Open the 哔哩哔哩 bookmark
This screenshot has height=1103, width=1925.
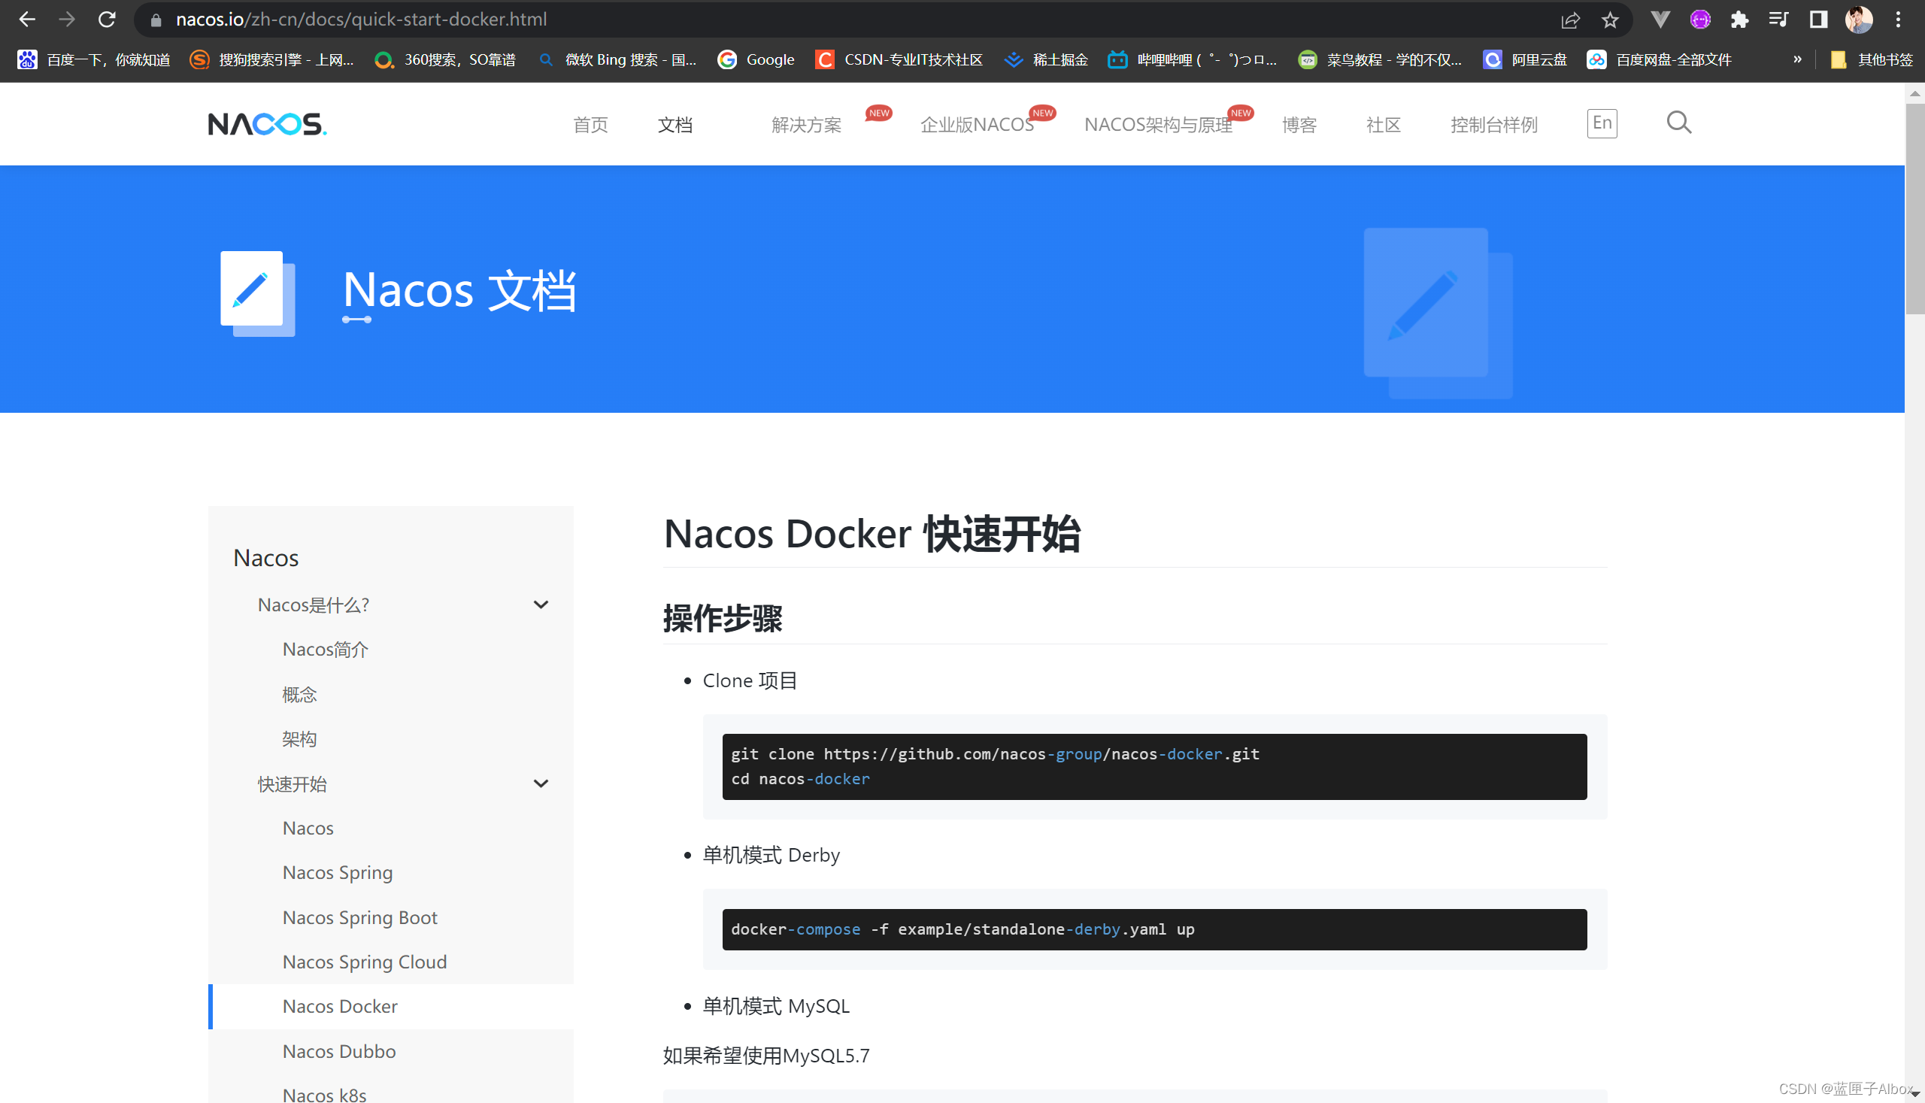[1193, 60]
